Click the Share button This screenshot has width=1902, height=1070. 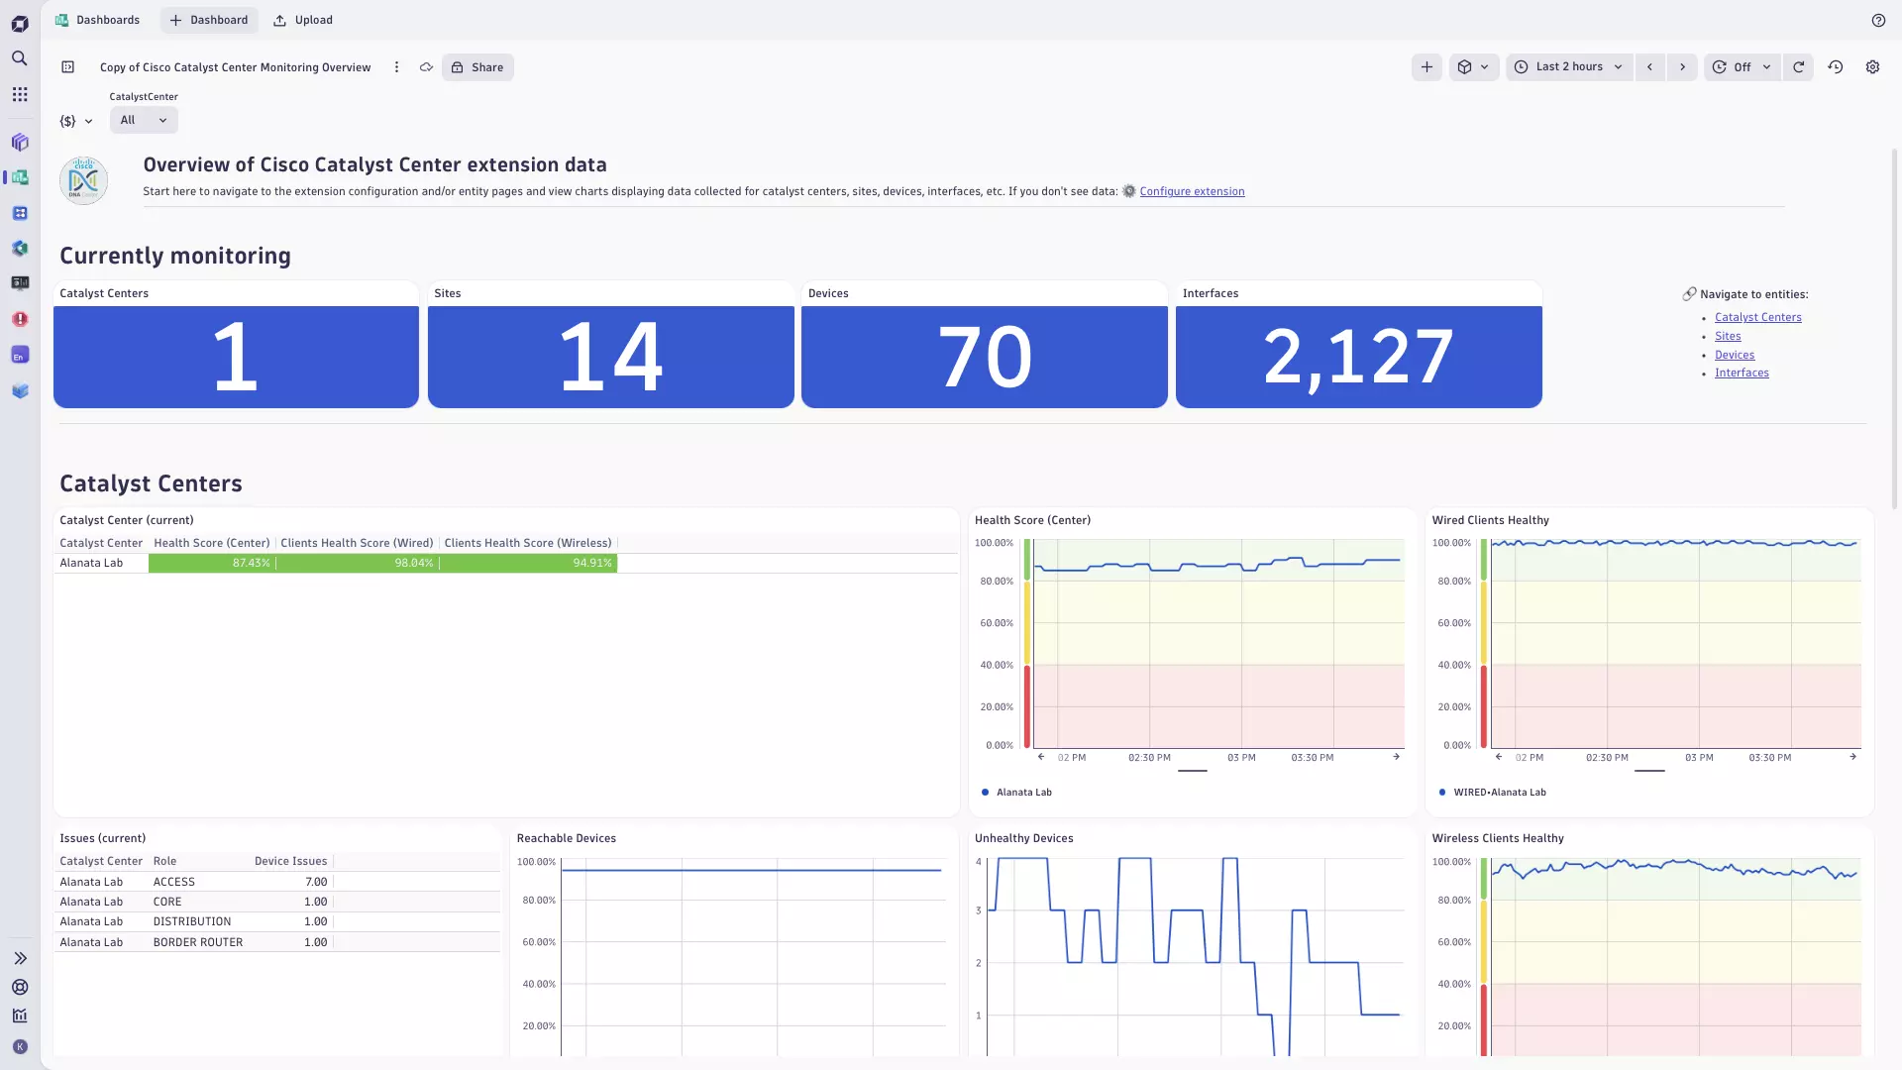(477, 66)
